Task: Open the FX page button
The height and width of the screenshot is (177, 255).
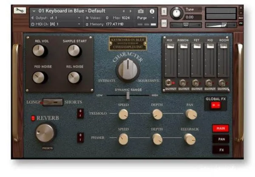Action: pos(221,149)
